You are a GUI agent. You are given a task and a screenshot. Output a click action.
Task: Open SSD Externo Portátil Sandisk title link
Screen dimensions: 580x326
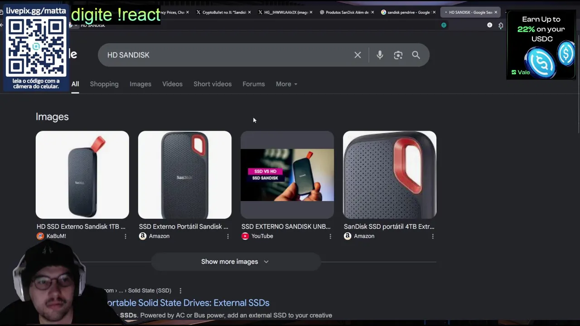click(x=184, y=226)
